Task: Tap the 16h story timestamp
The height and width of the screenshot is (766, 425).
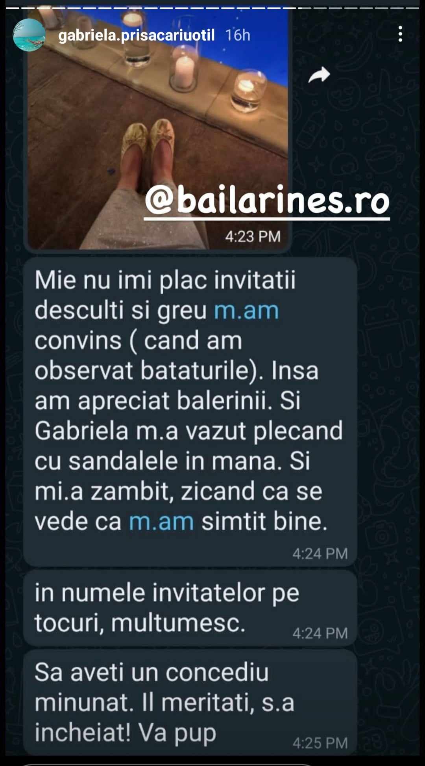Action: click(x=238, y=35)
